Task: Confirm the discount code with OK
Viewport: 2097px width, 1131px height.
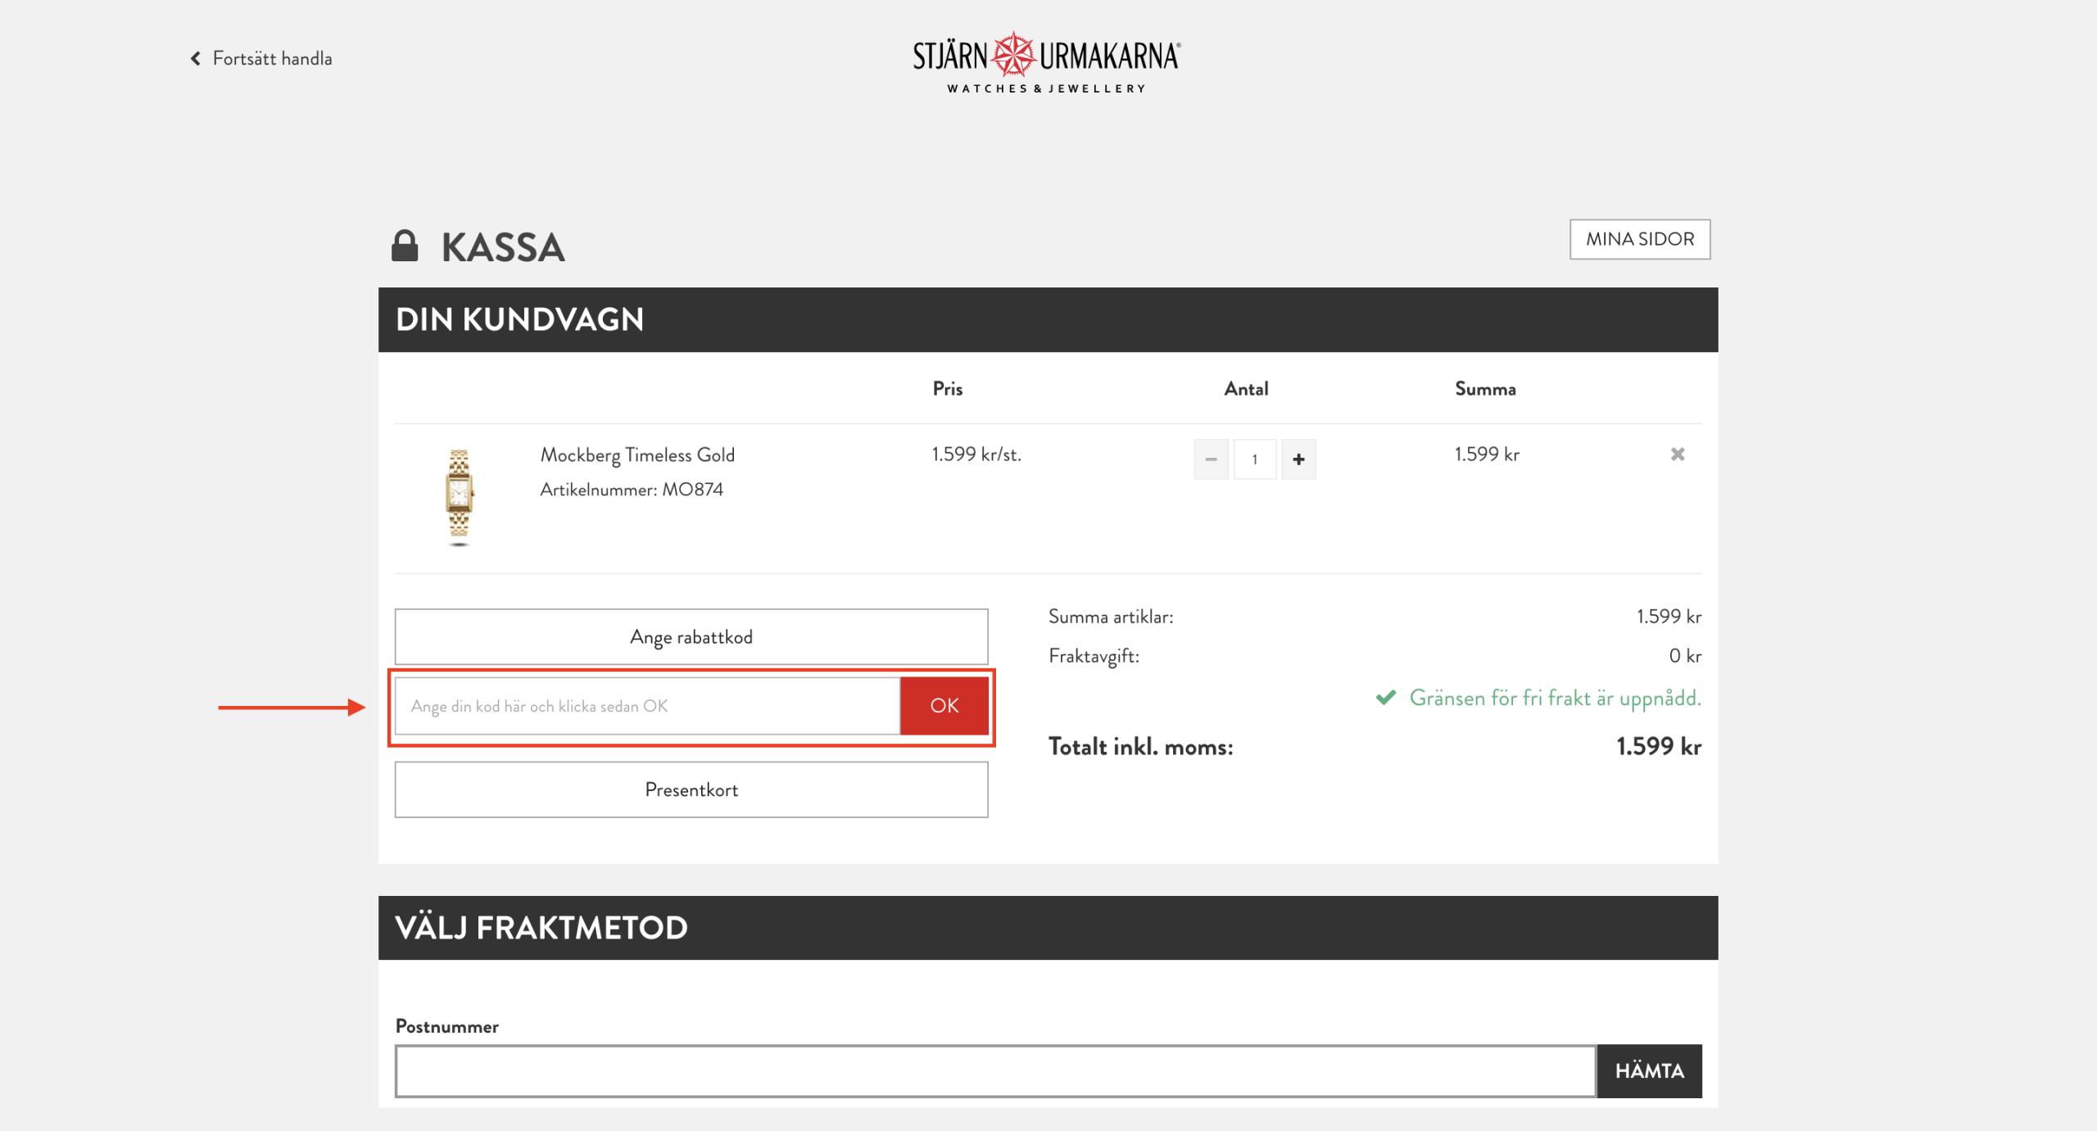Action: pos(944,705)
